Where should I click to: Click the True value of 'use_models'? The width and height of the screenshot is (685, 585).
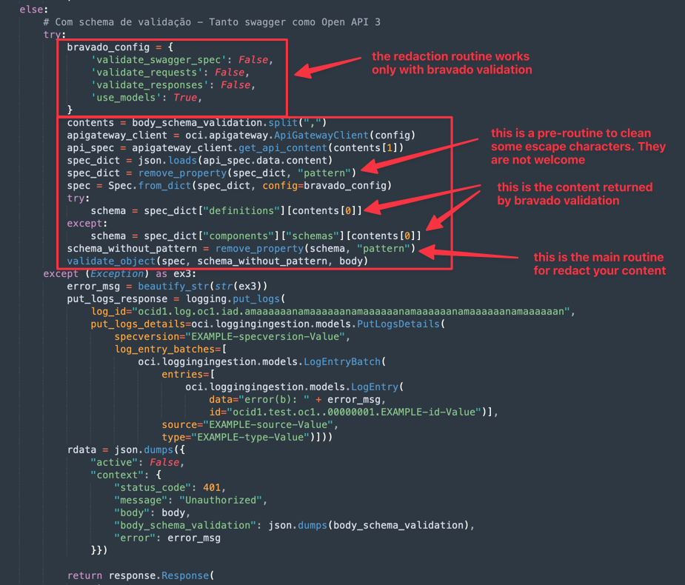point(185,97)
